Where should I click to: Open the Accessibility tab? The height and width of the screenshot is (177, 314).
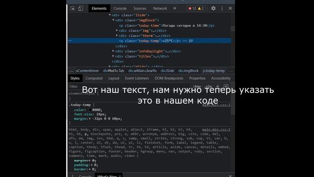[221, 78]
